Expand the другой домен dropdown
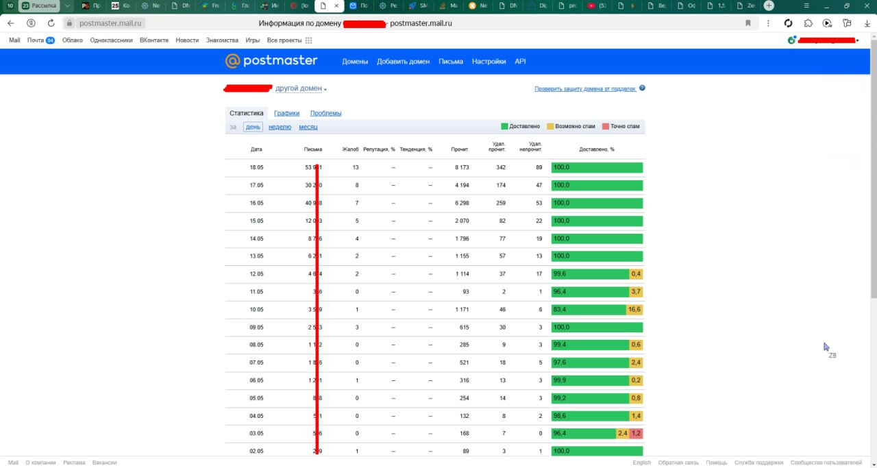 coord(301,89)
